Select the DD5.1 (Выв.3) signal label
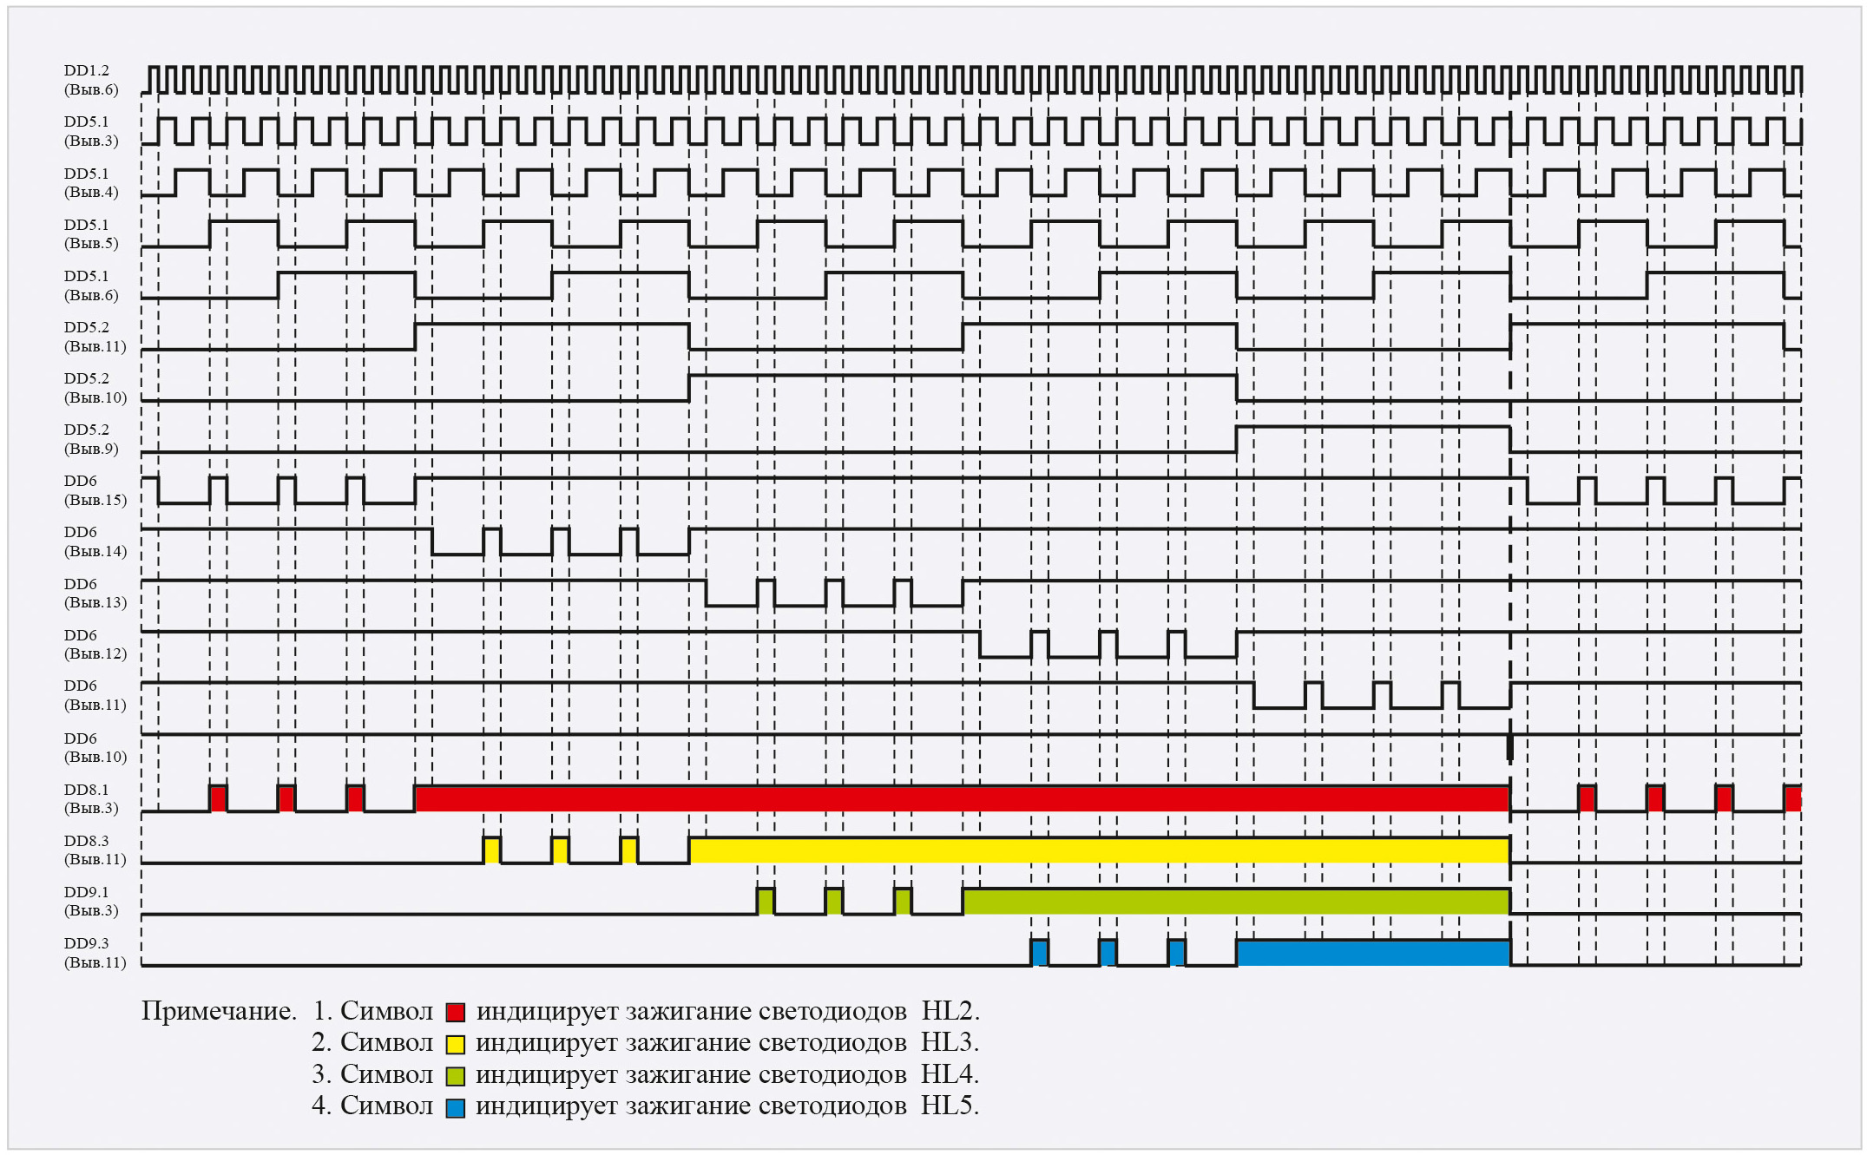Screen dimensions: 1867x1155 pos(91,131)
